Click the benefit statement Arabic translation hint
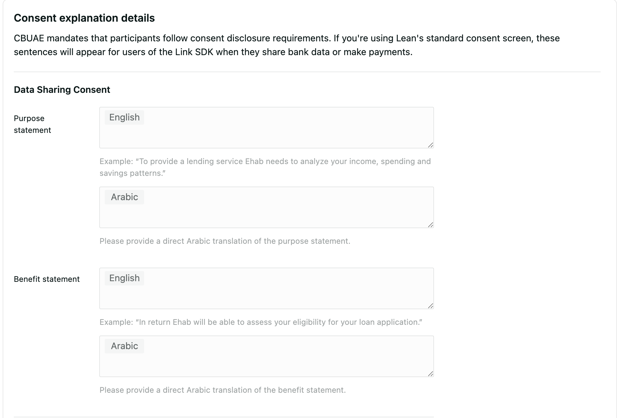Screen dimensions: 617x418 coord(223,390)
